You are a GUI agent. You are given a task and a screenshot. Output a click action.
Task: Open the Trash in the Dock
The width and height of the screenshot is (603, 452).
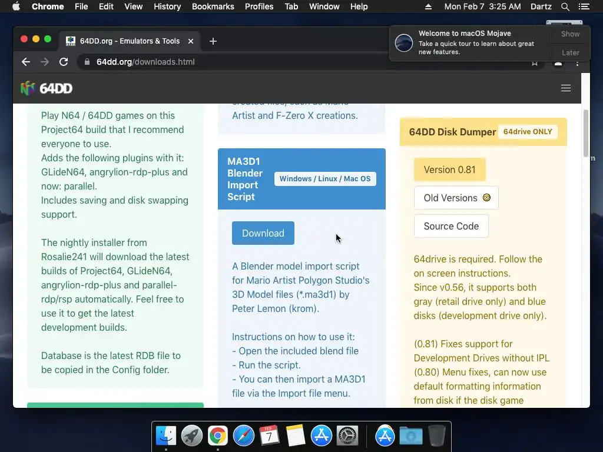click(x=436, y=436)
